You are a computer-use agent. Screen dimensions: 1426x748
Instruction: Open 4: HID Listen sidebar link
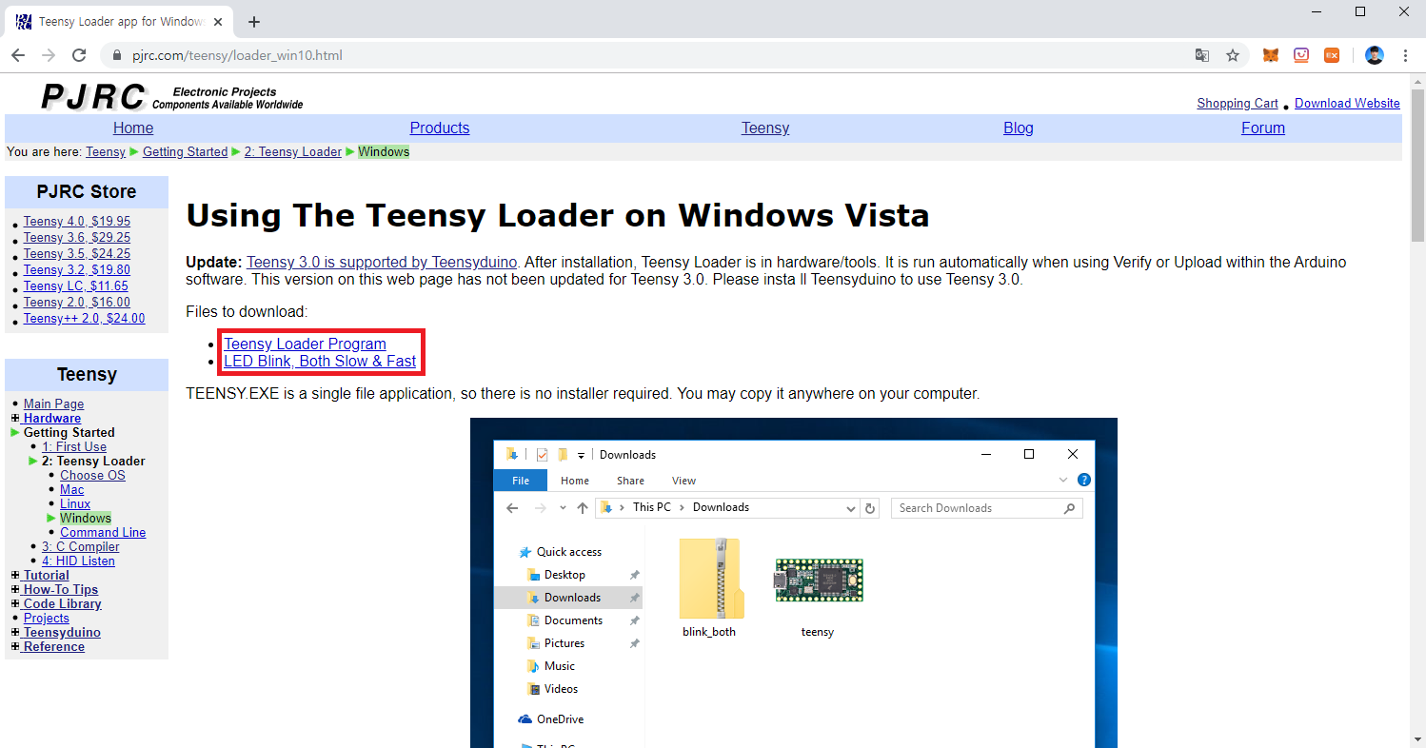[x=78, y=561]
